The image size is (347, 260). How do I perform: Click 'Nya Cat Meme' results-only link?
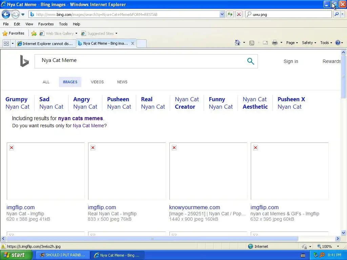(88, 126)
